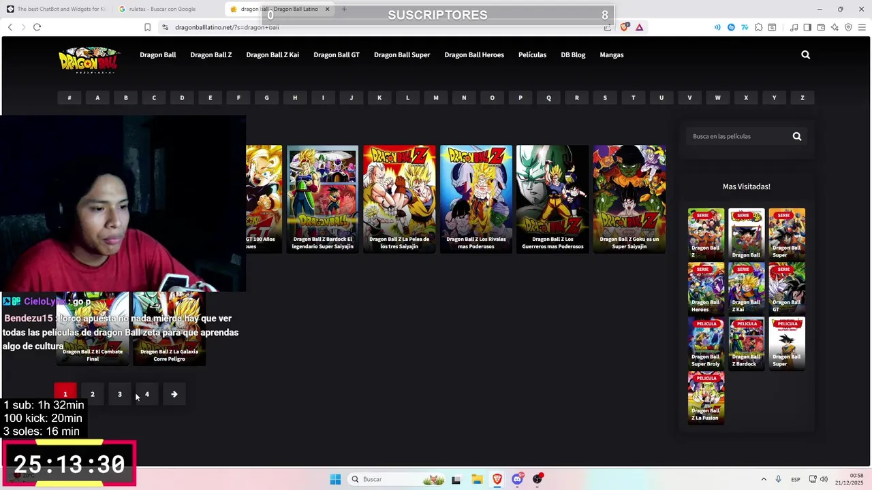Click the browser address bar URL

click(x=227, y=27)
